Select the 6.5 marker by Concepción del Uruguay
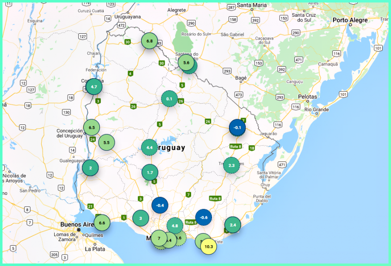This screenshot has width=391, height=266. 92,127
